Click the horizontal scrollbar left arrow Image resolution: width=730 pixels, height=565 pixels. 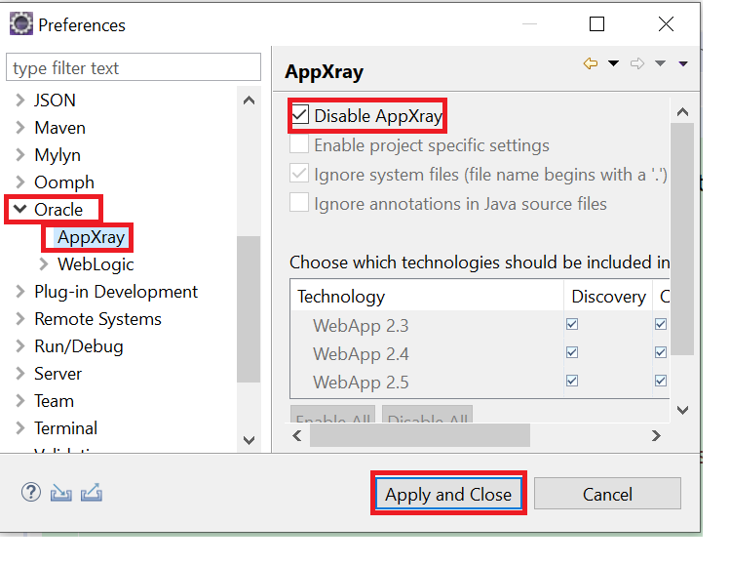(x=297, y=436)
